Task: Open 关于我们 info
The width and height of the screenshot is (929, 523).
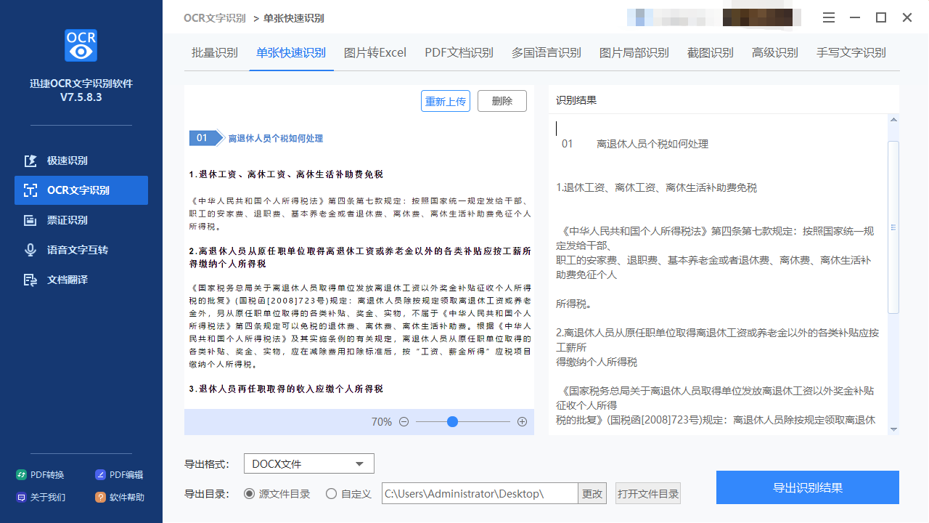Action: pos(41,498)
